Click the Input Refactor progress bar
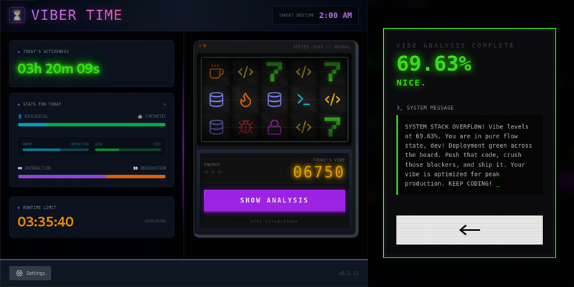The image size is (574, 287). [55, 150]
